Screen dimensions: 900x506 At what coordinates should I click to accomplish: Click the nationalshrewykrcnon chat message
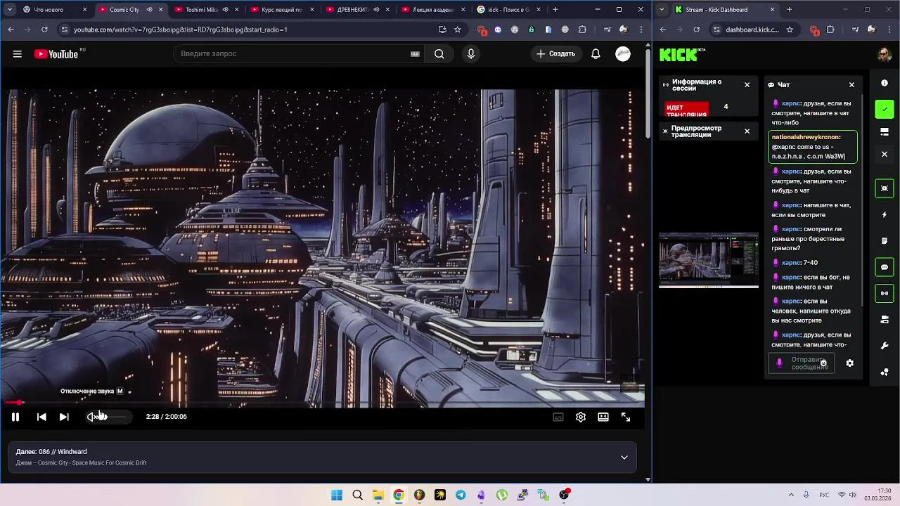(x=813, y=147)
